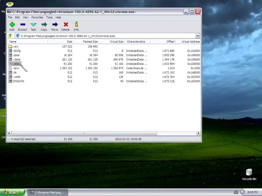This screenshot has width=262, height=196.
Task: Click virtual address 0x1AA000
Action: click(193, 51)
